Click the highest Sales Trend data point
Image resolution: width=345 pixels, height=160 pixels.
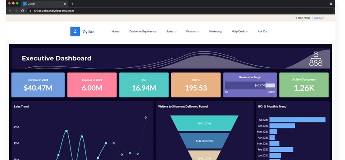point(146,117)
